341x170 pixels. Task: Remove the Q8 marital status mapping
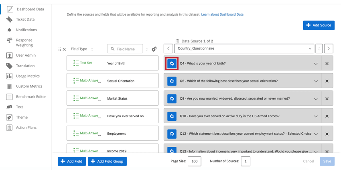327,99
